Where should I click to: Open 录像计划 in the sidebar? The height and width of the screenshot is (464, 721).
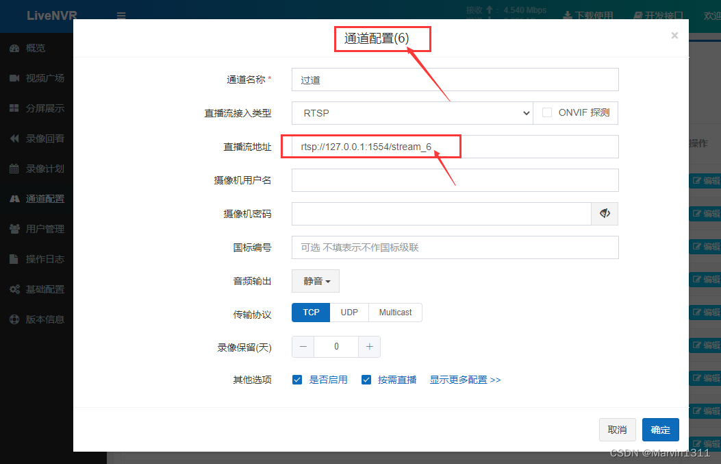[x=36, y=169]
